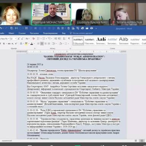Click the 'Что вы хотите сделать?' search box
146x146 pixels.
pyautogui.click(x=81, y=33)
